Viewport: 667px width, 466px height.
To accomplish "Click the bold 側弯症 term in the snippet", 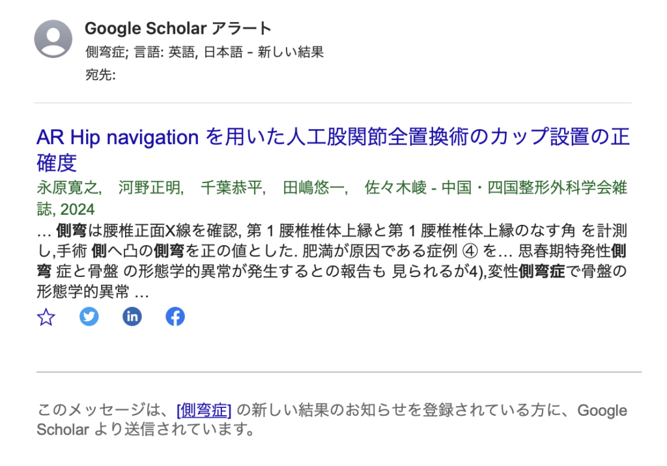I will pyautogui.click(x=540, y=272).
